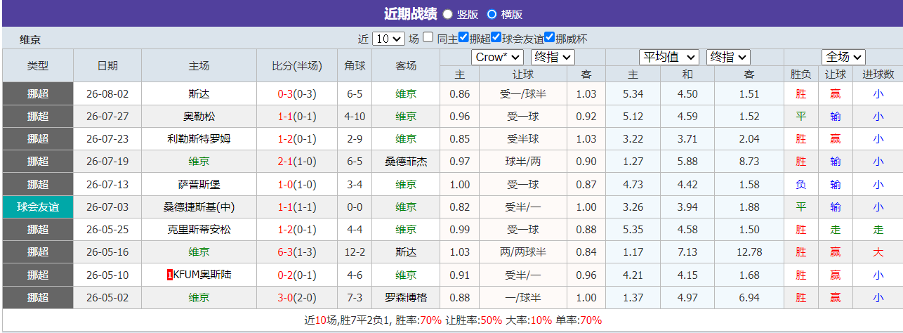
Task: Open the match count dropdown showing 10
Action: point(388,39)
